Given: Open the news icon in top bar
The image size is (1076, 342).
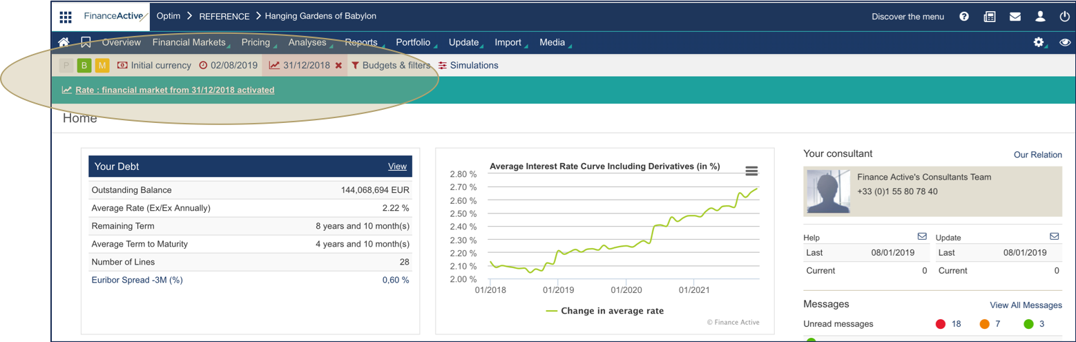Looking at the screenshot, I should pyautogui.click(x=990, y=17).
